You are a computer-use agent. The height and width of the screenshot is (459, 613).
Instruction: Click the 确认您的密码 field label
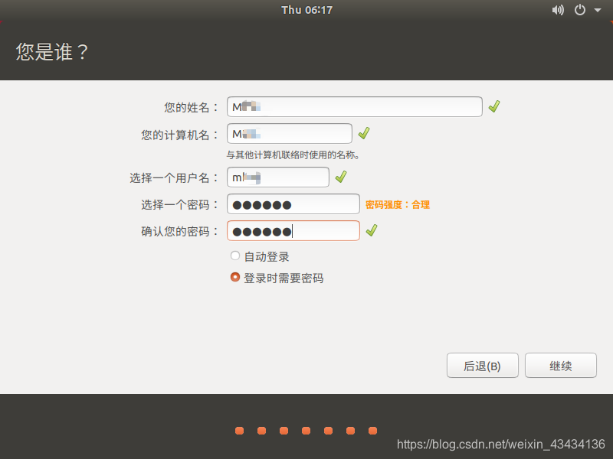[179, 232]
